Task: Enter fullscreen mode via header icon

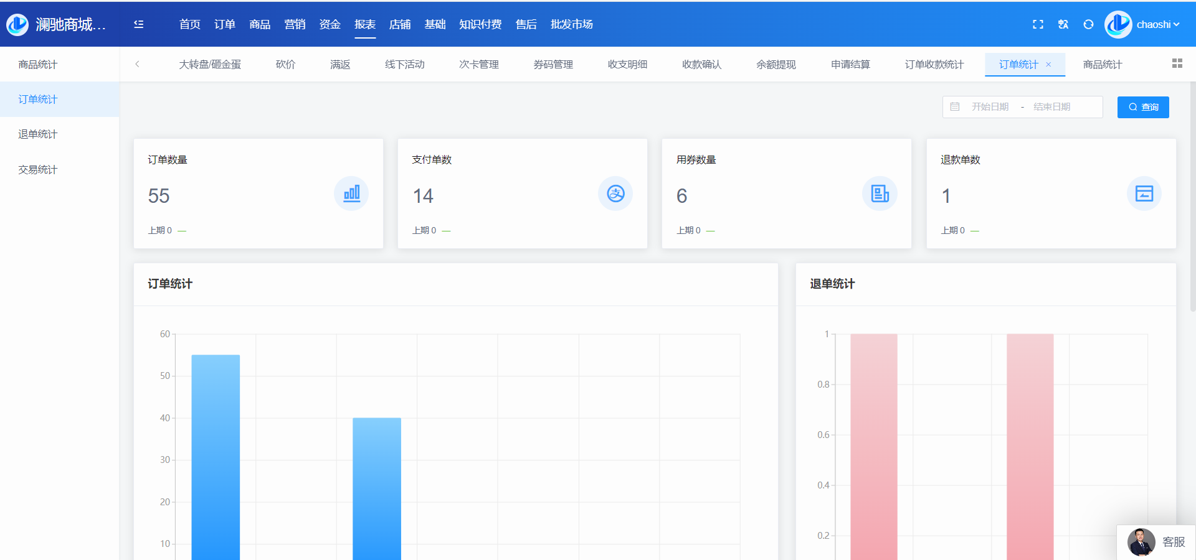Action: click(x=1038, y=24)
